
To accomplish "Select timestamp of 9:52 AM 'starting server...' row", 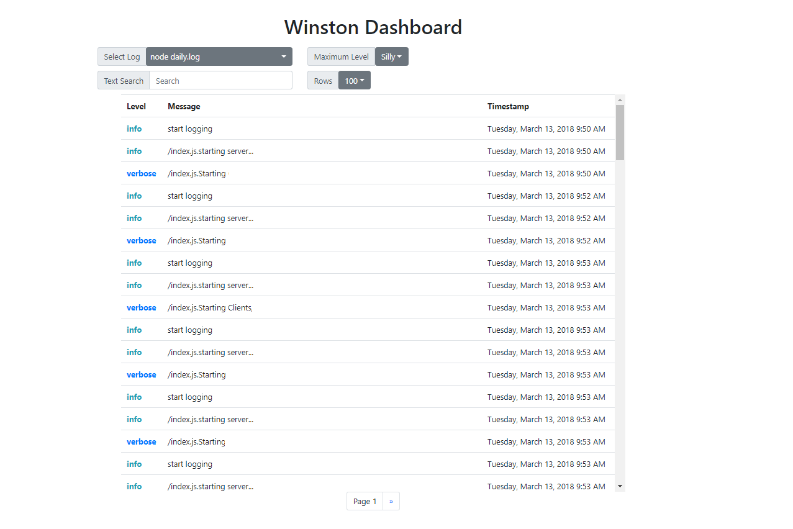I will click(x=546, y=218).
